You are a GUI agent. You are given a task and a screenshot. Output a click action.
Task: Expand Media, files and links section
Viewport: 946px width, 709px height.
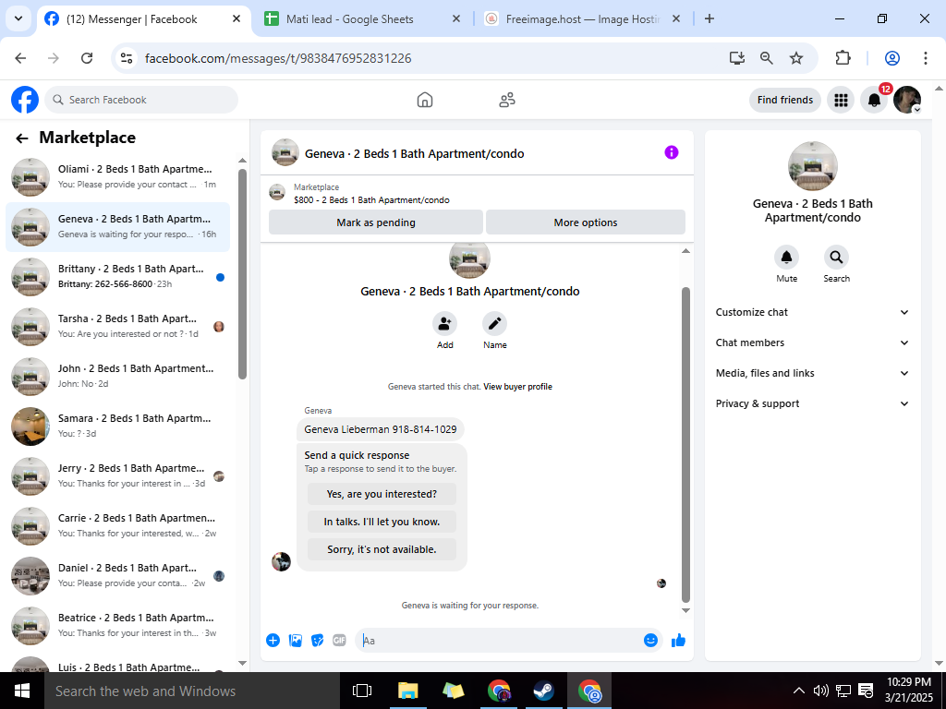point(812,373)
